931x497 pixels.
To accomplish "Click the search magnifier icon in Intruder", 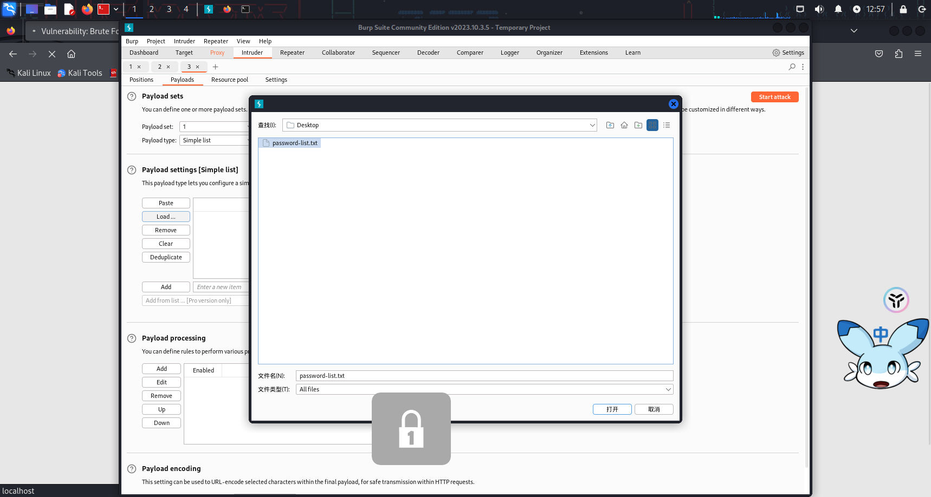I will coord(792,67).
